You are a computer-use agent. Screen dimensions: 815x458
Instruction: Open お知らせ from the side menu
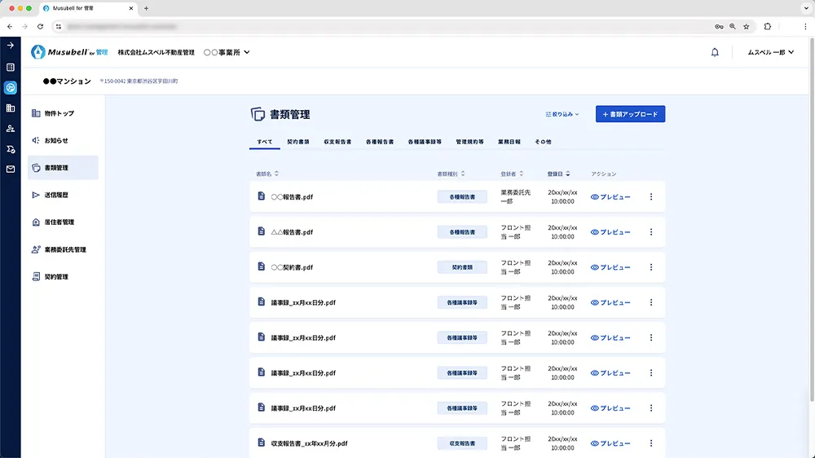(55, 140)
